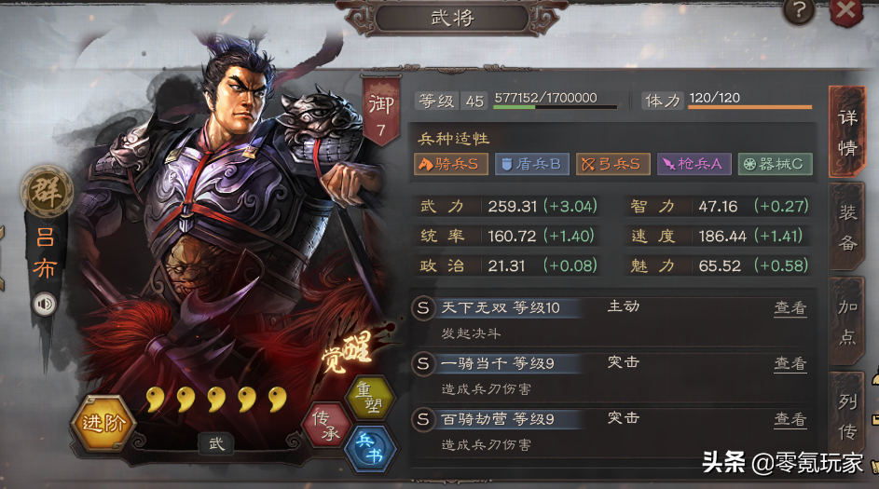Click 查看 for 一骑当千 skill

click(790, 363)
